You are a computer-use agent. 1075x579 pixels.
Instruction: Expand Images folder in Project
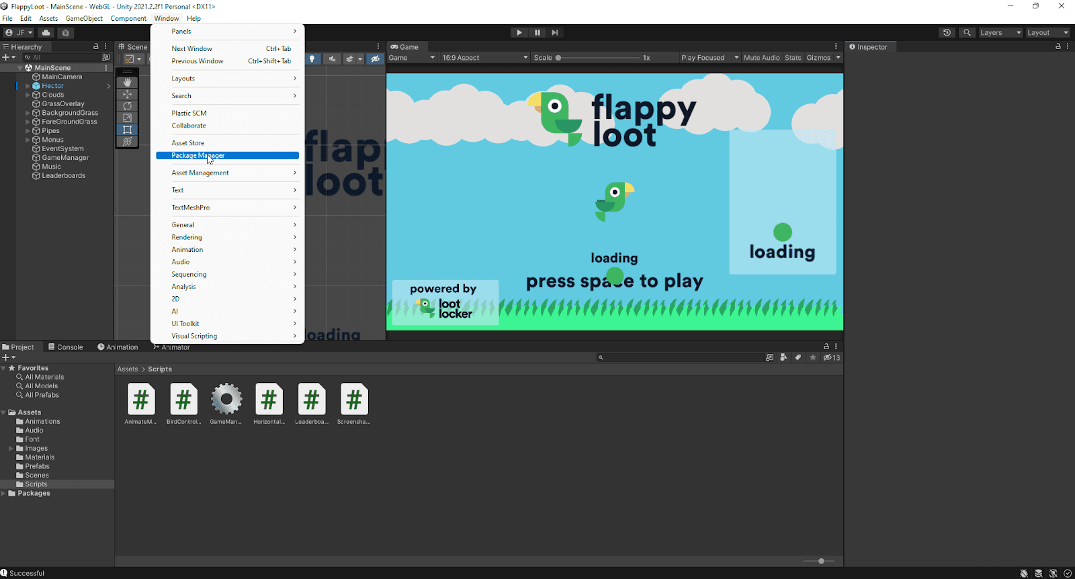[11, 448]
